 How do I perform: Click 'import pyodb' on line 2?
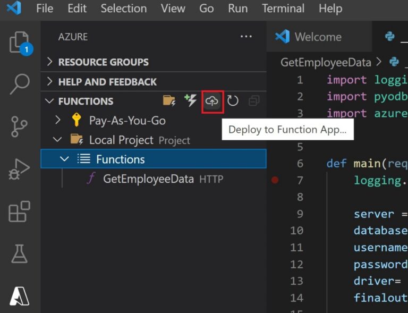[x=367, y=97]
